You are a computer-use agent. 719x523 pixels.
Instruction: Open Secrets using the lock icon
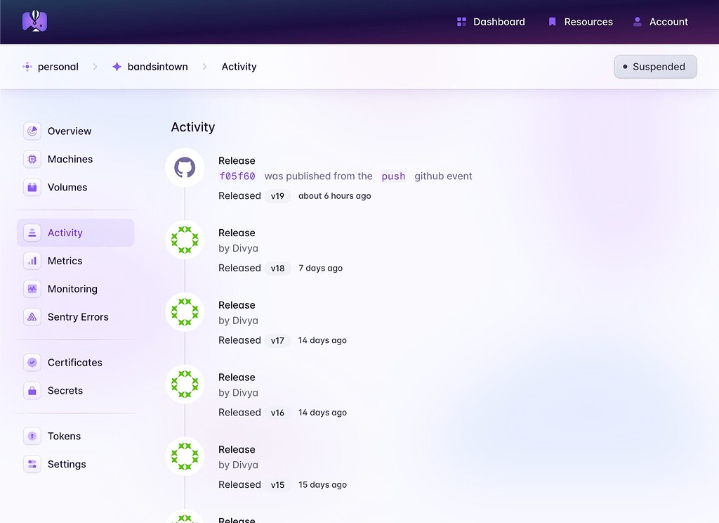tap(32, 390)
